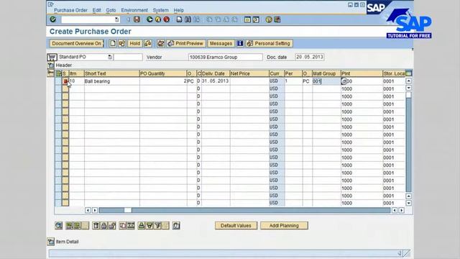Image resolution: width=460 pixels, height=259 pixels.
Task: Click the table's vertical scrollbar thumb
Action: tap(408, 95)
